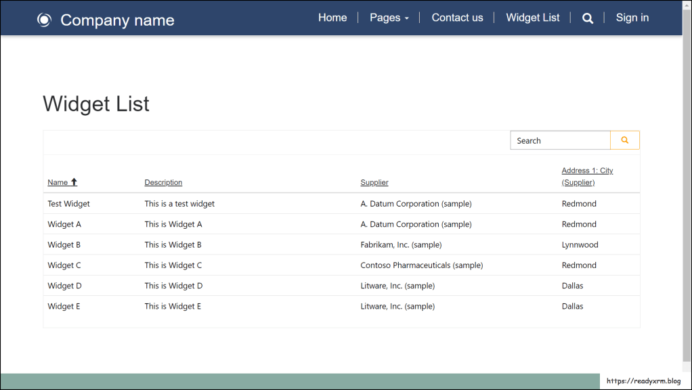Click the Sign in link
Viewport: 692px width, 390px height.
(632, 18)
